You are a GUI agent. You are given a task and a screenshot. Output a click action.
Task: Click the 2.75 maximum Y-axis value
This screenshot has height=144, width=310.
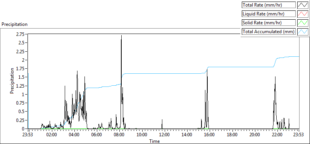[22, 34]
